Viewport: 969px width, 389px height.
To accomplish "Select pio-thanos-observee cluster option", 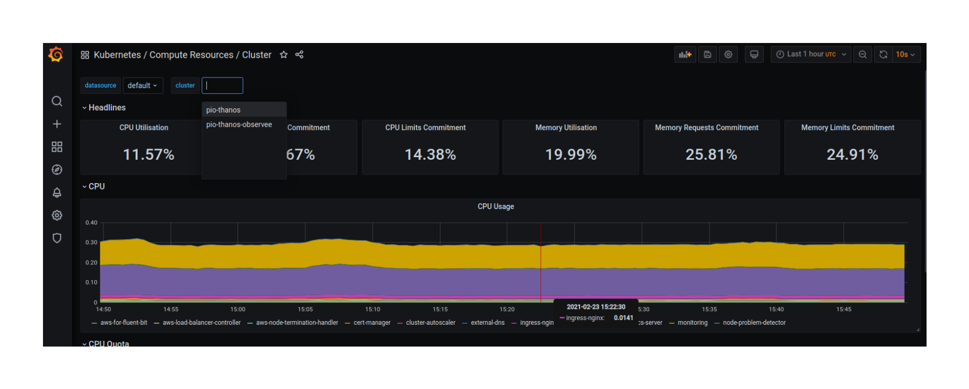I will point(244,124).
